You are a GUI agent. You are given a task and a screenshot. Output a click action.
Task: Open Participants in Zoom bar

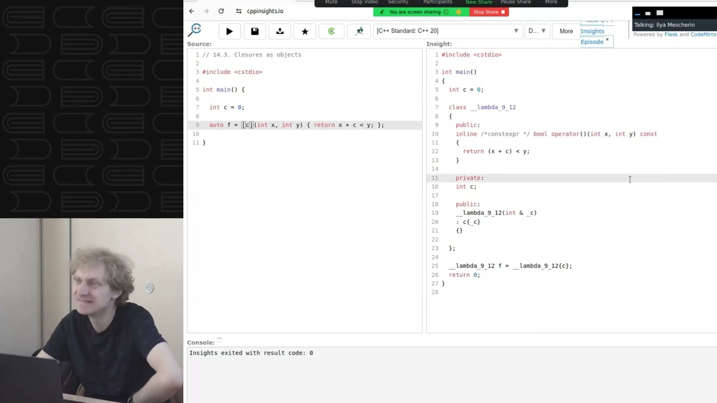[437, 2]
